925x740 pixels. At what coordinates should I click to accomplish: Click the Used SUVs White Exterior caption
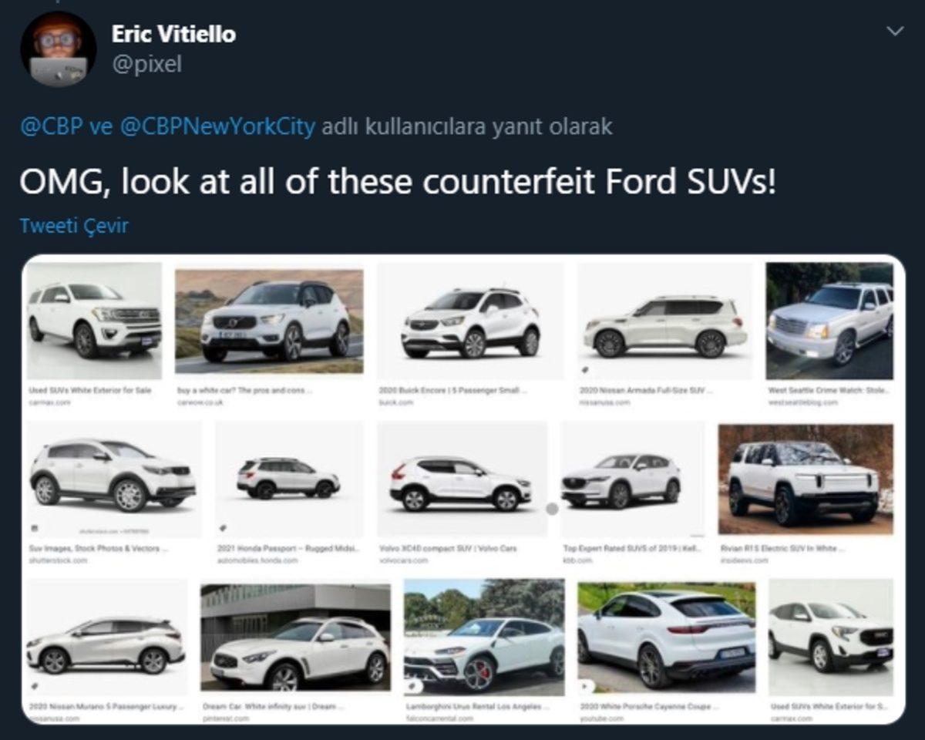point(90,391)
